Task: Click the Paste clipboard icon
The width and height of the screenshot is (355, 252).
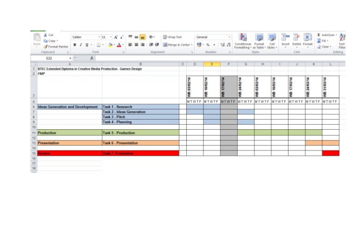Action: 37,37
